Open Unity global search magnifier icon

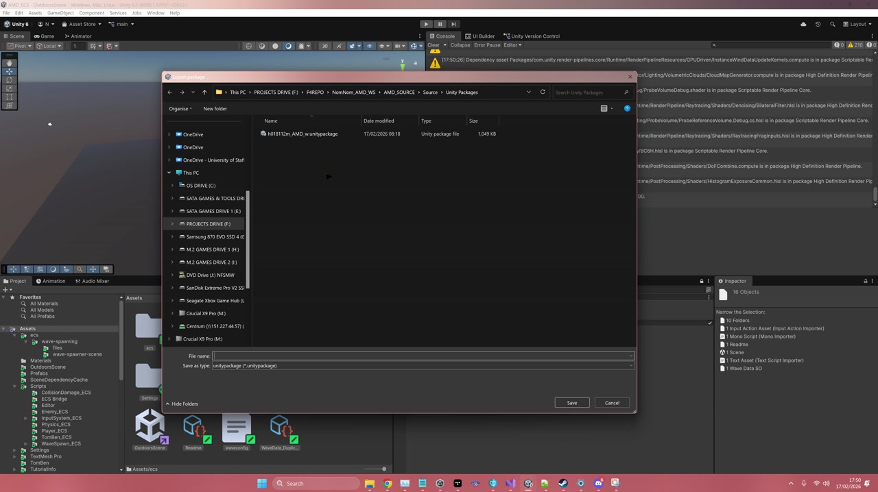pos(833,24)
